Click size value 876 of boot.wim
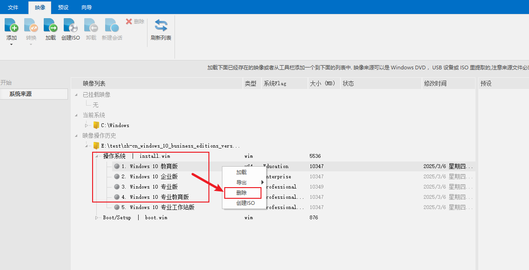The image size is (529, 270). (x=314, y=218)
